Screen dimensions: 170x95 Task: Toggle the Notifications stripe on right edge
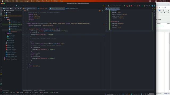(x=155, y=13)
